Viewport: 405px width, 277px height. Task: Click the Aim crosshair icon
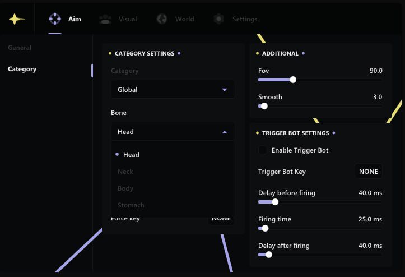(55, 19)
